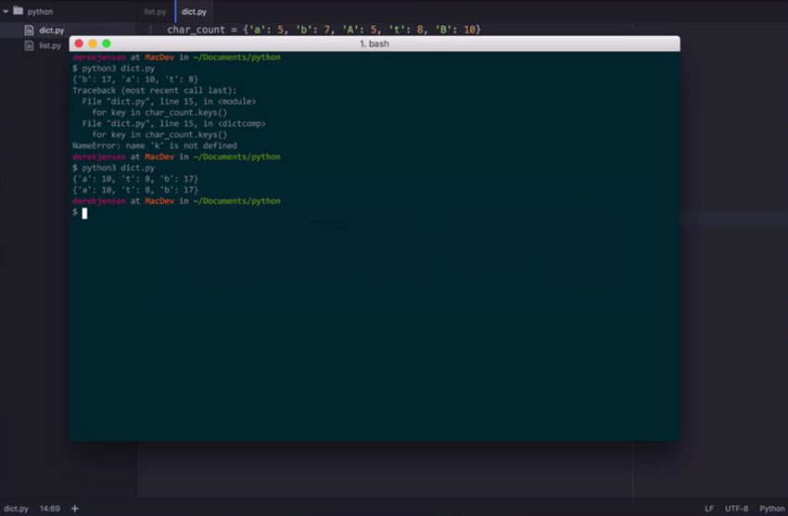Change UTF-8 encoding in status bar
Viewport: 788px width, 516px height.
[x=736, y=509]
